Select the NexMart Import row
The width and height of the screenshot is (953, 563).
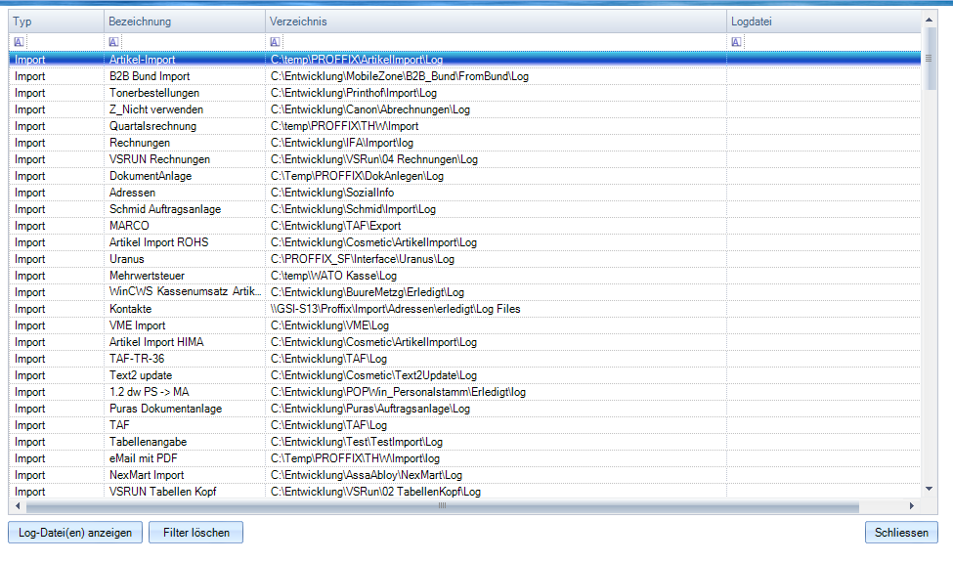click(x=147, y=475)
